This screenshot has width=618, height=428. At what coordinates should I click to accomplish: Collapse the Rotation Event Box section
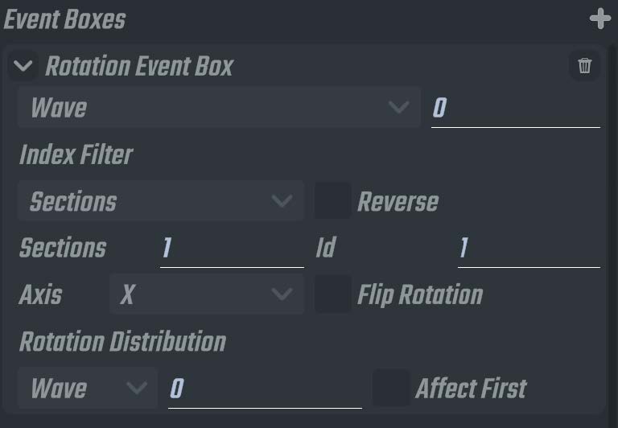click(x=23, y=65)
